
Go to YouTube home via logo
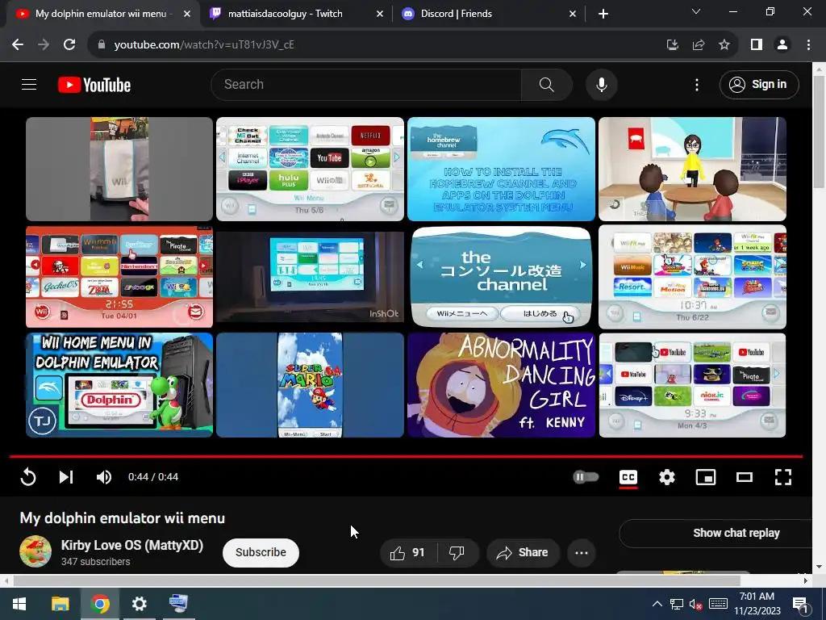94,85
